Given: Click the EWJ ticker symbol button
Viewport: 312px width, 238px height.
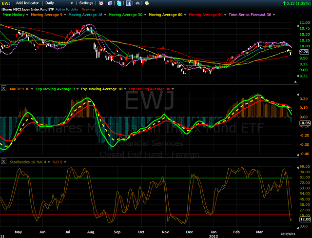Looking at the screenshot, I should [x=6, y=3].
